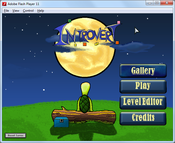Open the View menu
The image size is (175, 143).
[x=16, y=11]
